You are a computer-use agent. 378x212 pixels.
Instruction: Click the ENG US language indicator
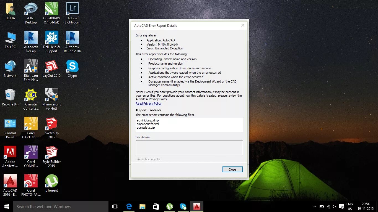[350, 206]
